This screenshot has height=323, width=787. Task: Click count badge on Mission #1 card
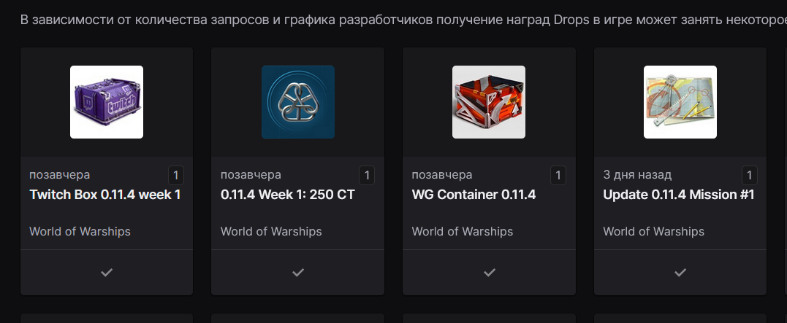point(749,175)
